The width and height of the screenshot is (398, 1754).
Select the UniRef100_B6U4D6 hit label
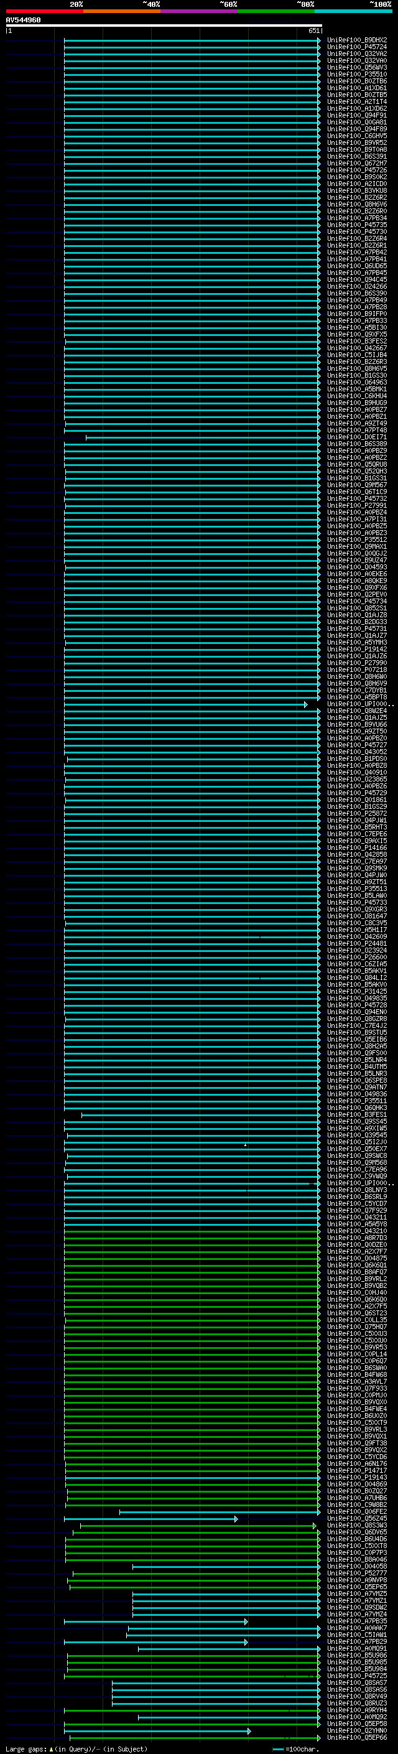pos(356,1539)
